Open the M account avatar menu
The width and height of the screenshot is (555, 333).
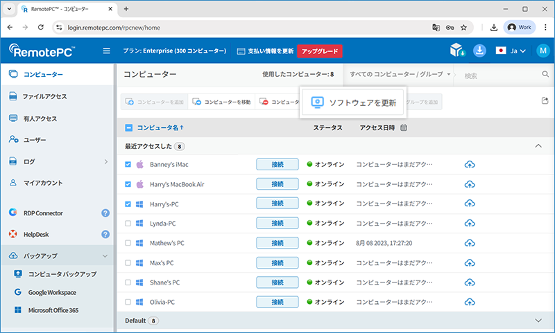tap(543, 51)
